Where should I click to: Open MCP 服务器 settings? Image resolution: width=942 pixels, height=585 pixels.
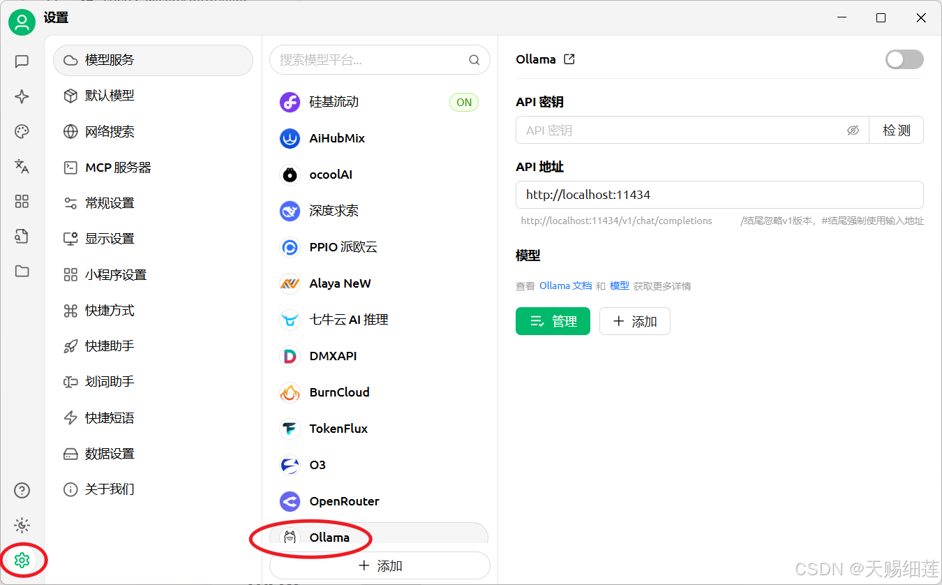point(153,168)
